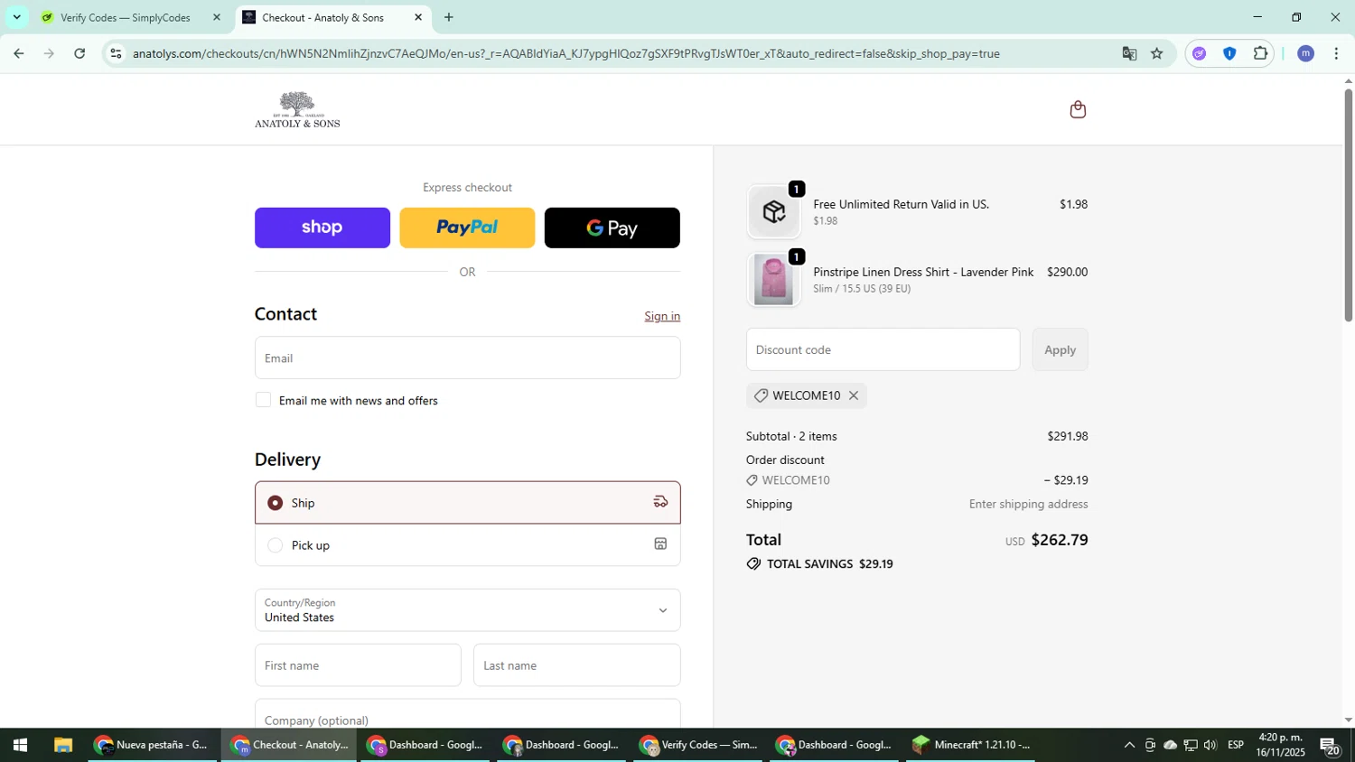Viewport: 1355px width, 762px height.
Task: Click the Apply discount button
Action: pyautogui.click(x=1060, y=349)
